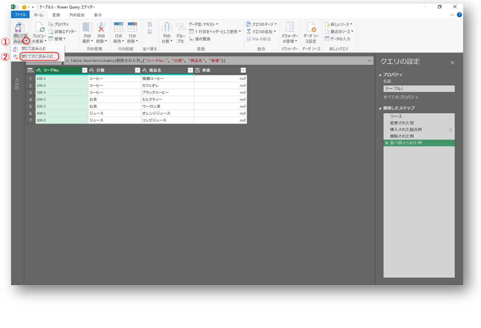Click the 列の削除 remove columns icon
Image resolution: width=481 pixels, height=328 pixels.
click(x=101, y=27)
